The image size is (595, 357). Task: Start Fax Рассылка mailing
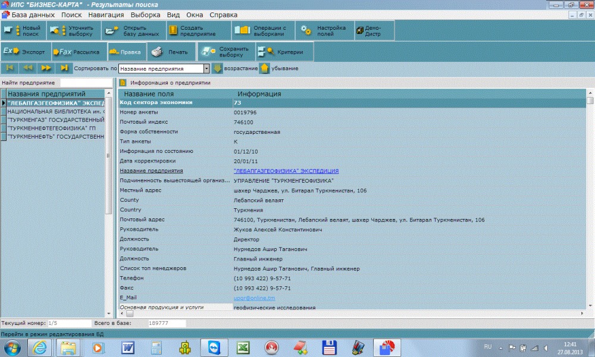coord(79,52)
